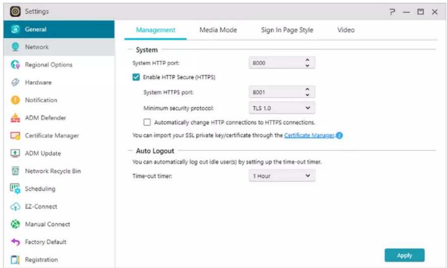Click the Notification exclamation icon
Viewport: 447px width, 268px height.
(15, 100)
